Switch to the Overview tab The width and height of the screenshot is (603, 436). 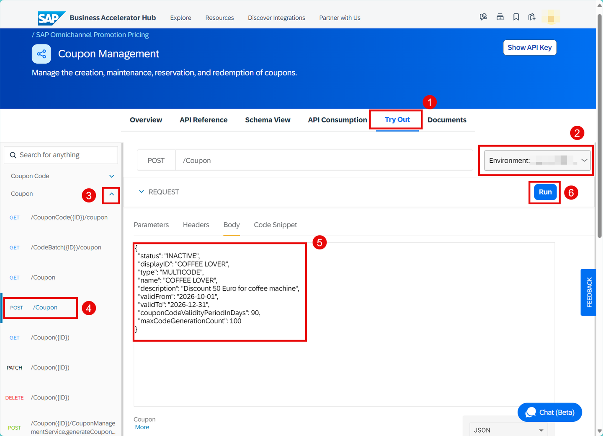pos(146,120)
